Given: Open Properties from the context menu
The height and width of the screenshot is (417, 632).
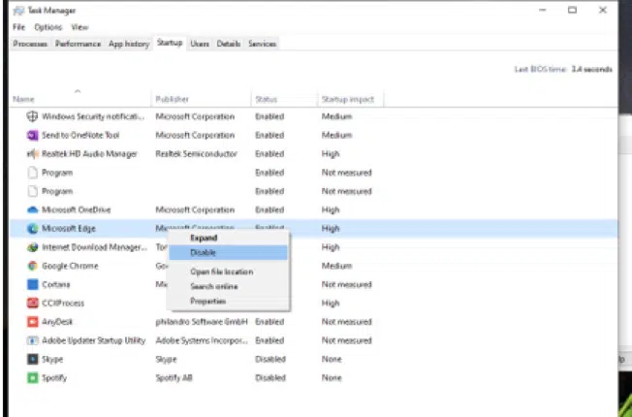Looking at the screenshot, I should pos(207,301).
